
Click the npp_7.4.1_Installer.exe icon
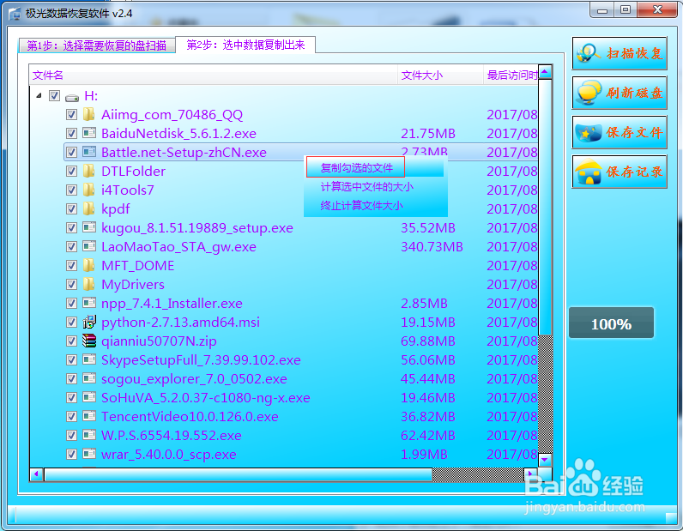tap(89, 303)
